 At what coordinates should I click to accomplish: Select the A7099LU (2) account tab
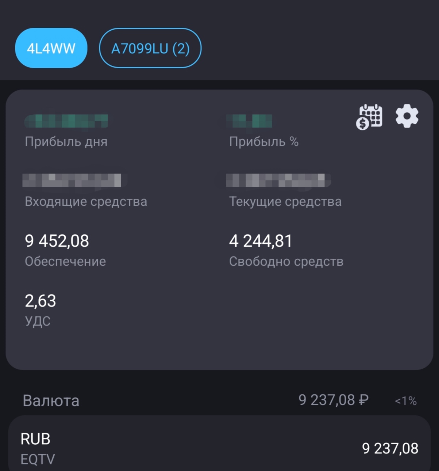pos(150,48)
